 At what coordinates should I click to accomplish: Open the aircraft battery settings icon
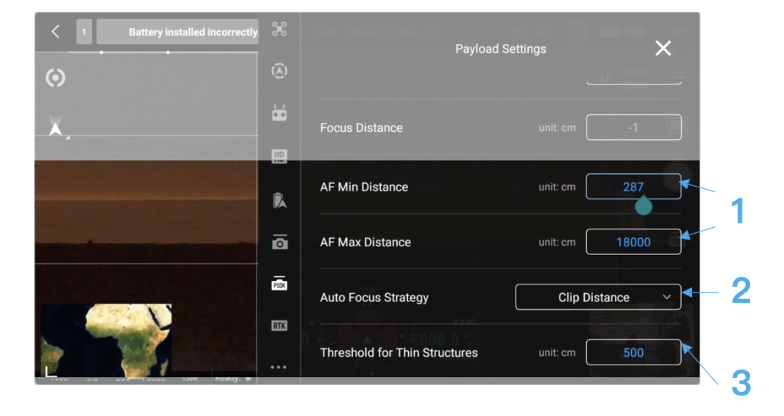point(279,200)
